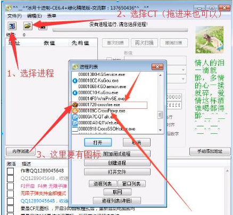
Task: Toggle checkbox for F3开启 F4关 无限子弹
Action: click(x=10, y=186)
